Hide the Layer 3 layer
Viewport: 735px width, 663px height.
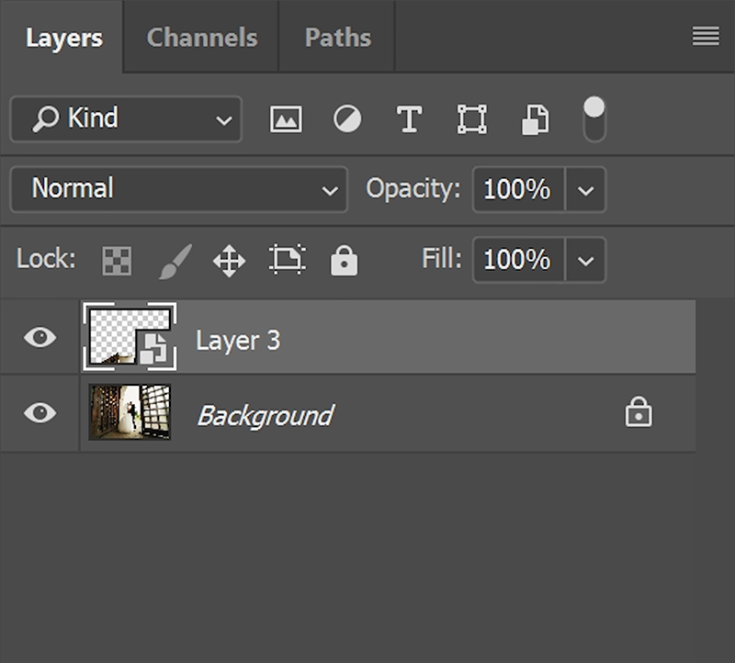pyautogui.click(x=39, y=339)
